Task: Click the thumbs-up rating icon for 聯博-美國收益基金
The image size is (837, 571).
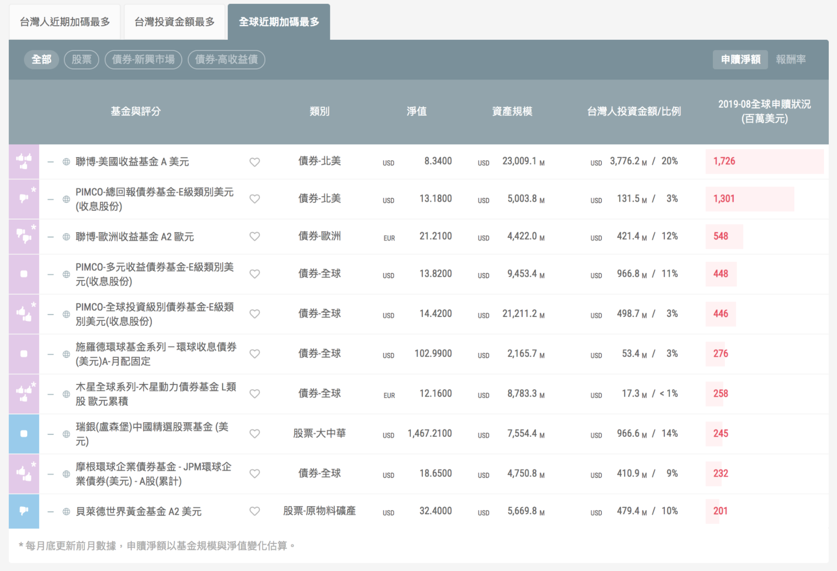Action: pos(23,162)
